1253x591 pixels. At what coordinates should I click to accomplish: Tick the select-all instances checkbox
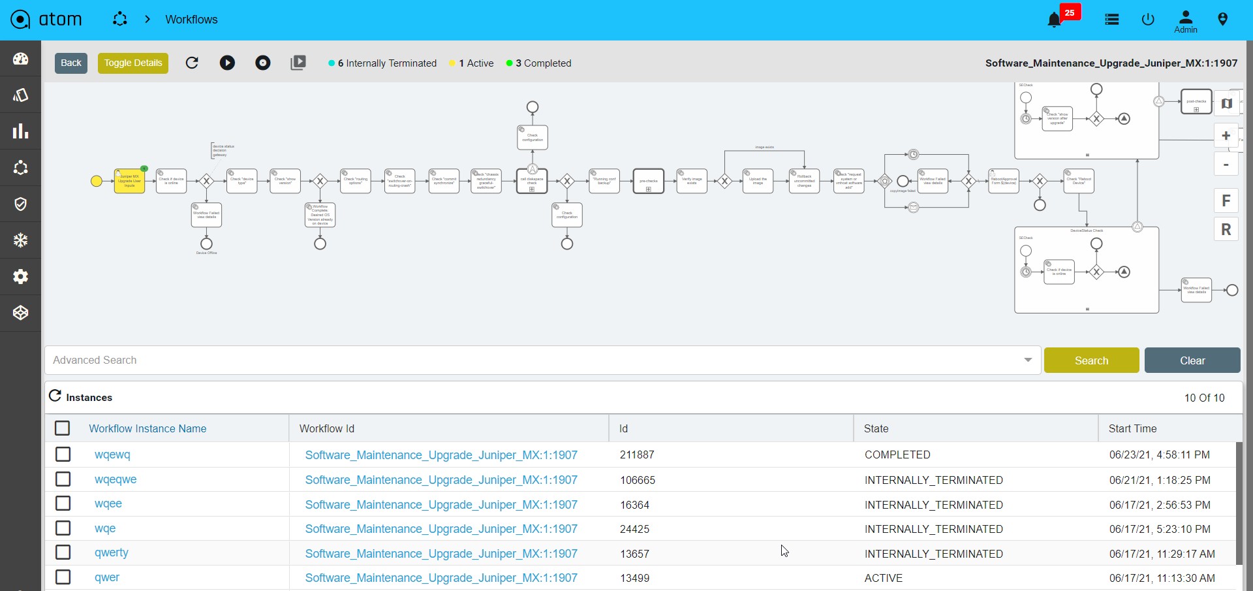[x=63, y=428]
